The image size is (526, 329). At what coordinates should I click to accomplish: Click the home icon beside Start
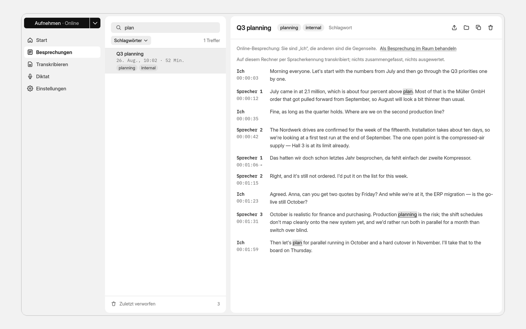click(30, 40)
